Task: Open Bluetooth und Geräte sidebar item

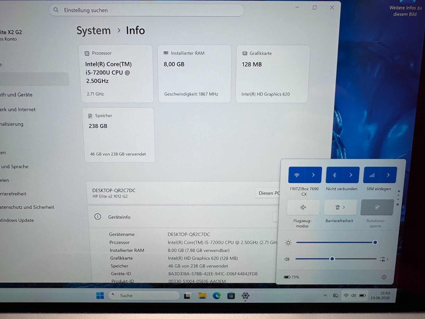Action: (16, 95)
